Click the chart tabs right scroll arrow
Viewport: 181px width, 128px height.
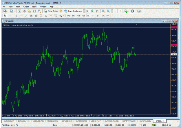178,121
